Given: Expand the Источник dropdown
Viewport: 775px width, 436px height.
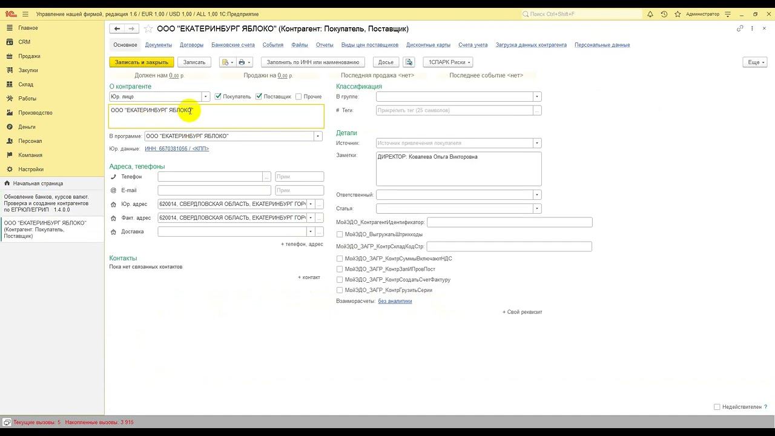Looking at the screenshot, I should point(537,143).
